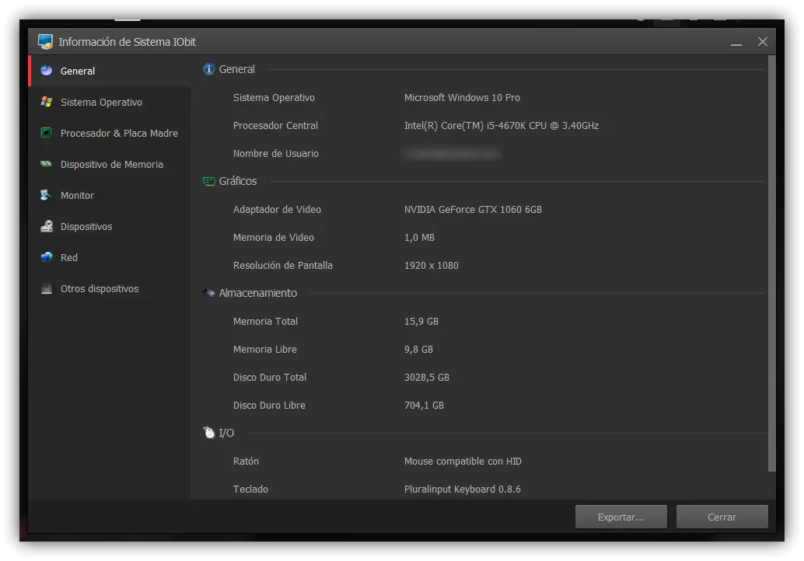Image resolution: width=804 pixels, height=561 pixels.
Task: Open the Red section
Action: 110,257
